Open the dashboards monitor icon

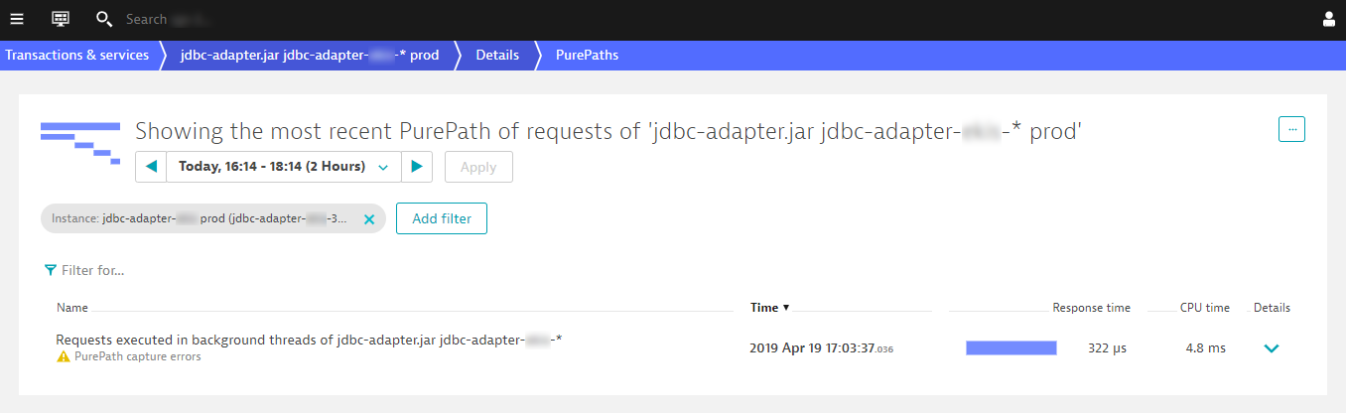61,19
